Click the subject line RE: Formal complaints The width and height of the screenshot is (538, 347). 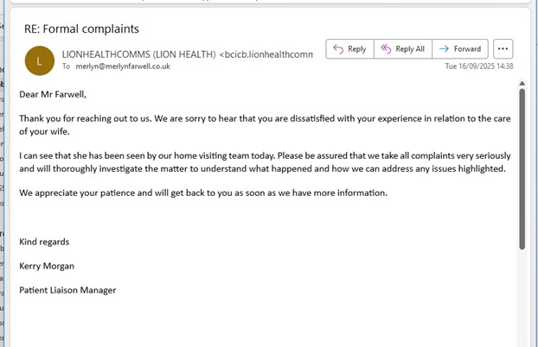click(x=81, y=28)
